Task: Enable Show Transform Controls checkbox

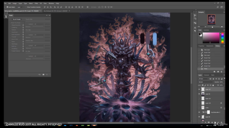Action: (x=26, y=7)
